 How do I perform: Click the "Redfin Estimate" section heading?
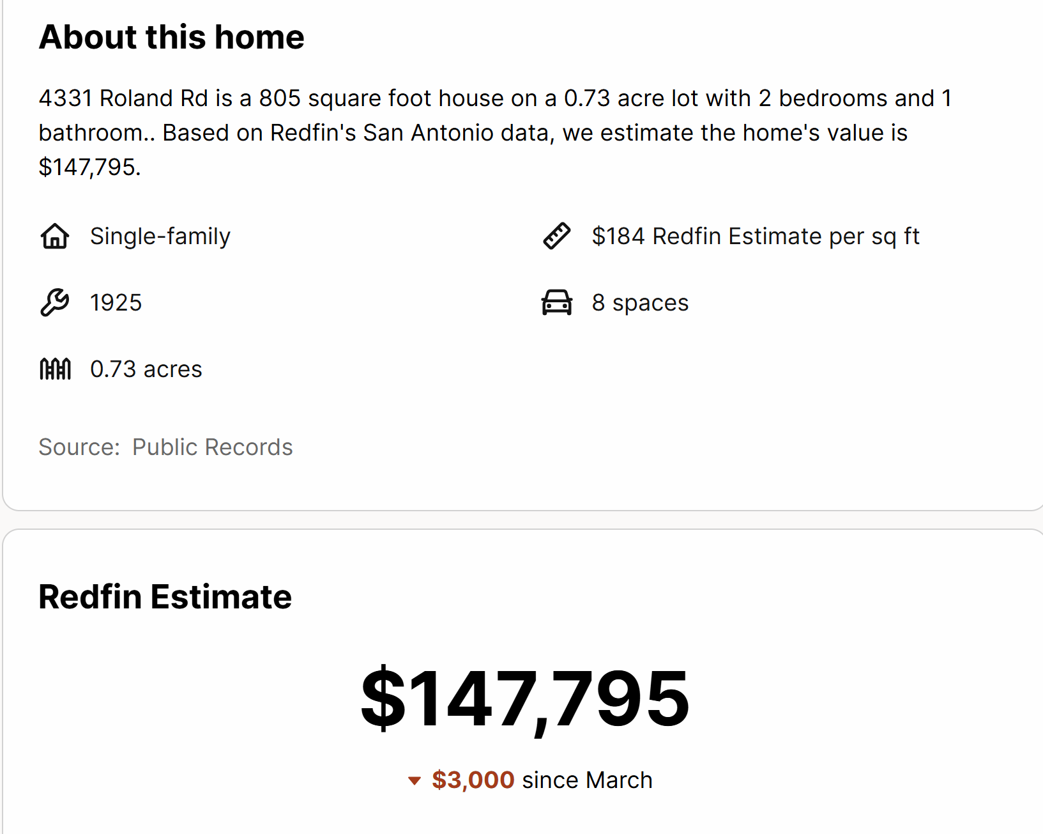point(165,597)
